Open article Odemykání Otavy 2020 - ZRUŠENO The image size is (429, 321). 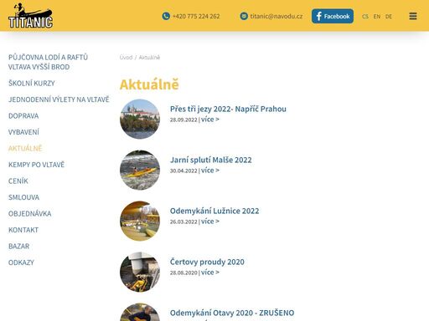[x=232, y=313]
